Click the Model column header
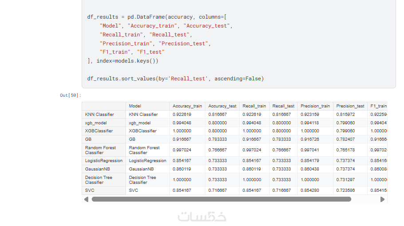This screenshot has height=226, width=404. [x=135, y=106]
